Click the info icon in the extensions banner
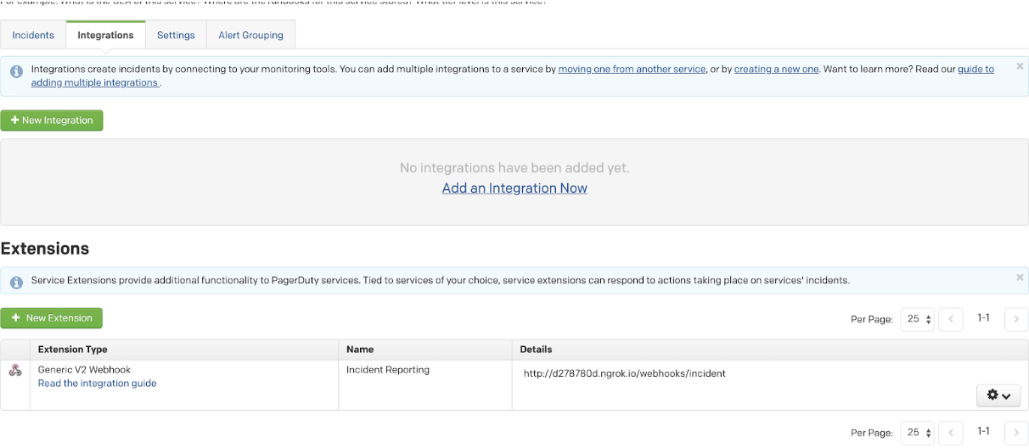Image resolution: width=1029 pixels, height=448 pixels. pyautogui.click(x=16, y=281)
